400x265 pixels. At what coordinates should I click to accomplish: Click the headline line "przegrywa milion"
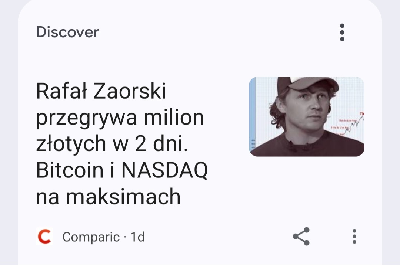(x=120, y=118)
